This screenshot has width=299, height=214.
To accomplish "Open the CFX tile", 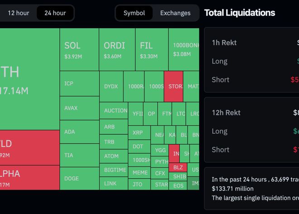I will tap(159, 173).
